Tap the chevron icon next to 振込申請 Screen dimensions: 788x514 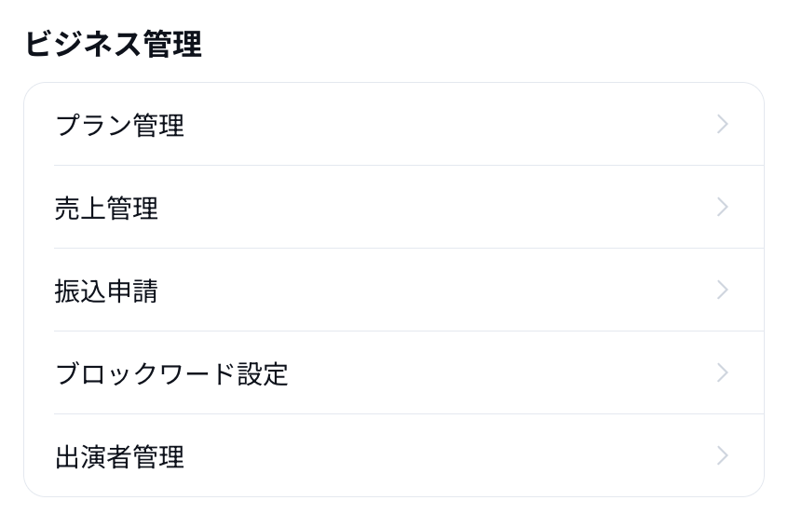[723, 291]
